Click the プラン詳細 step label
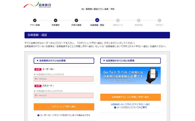 35,25
